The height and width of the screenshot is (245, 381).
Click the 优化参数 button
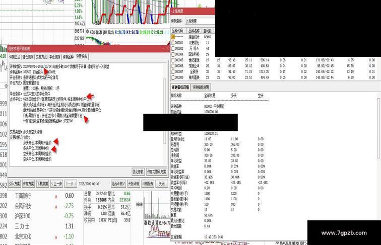click(x=138, y=172)
